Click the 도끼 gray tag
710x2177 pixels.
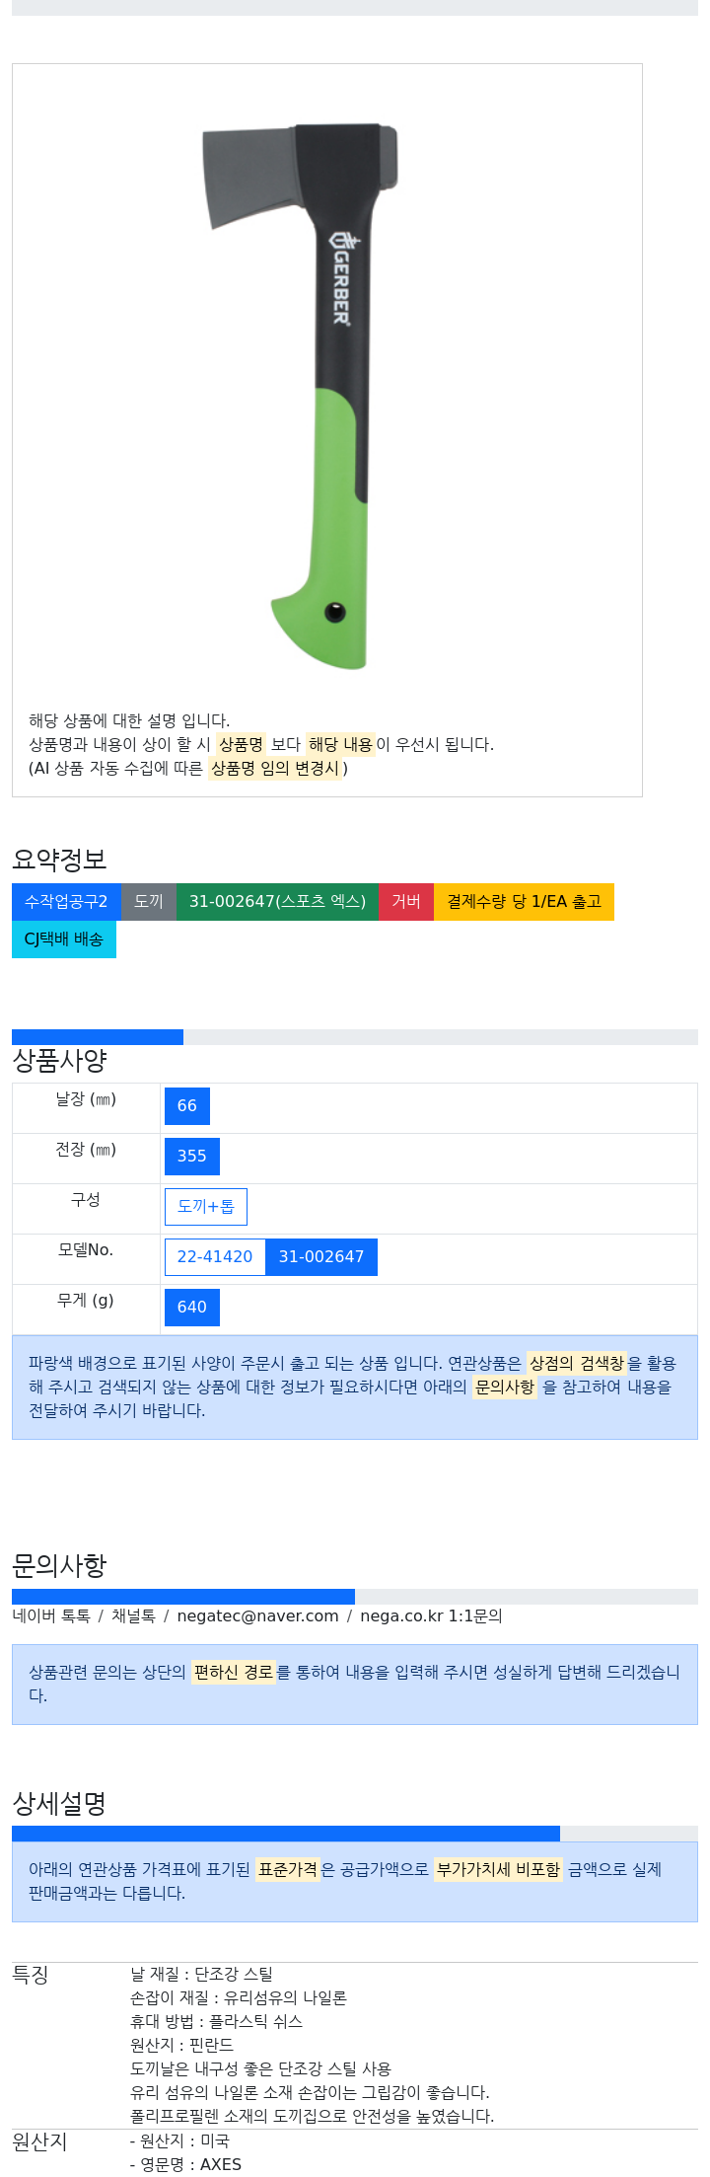[x=149, y=902]
